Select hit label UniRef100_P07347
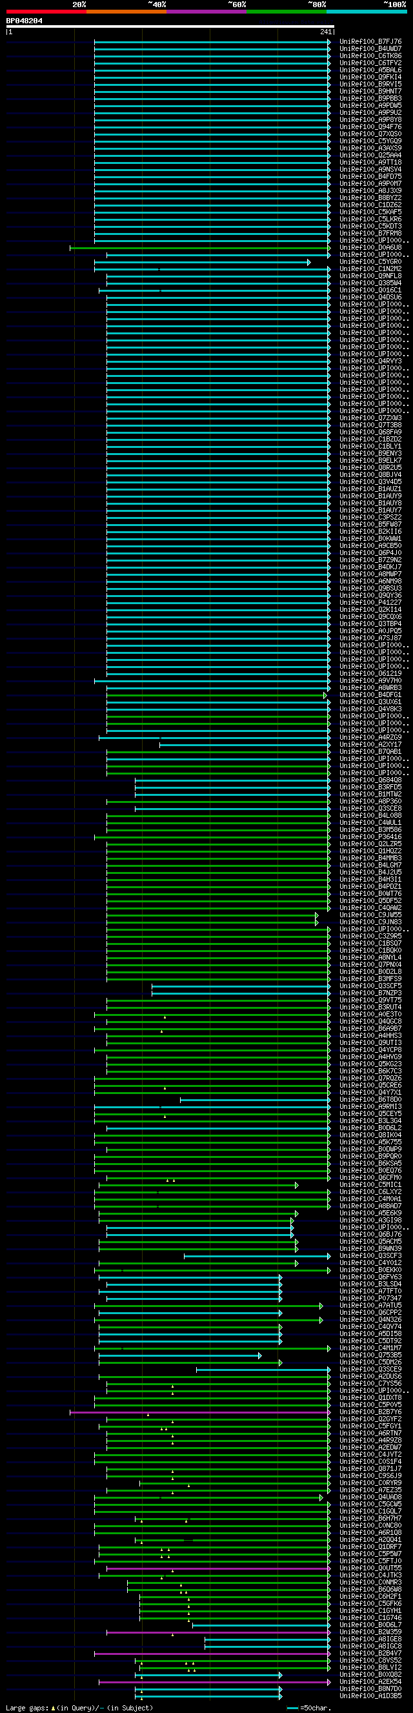Viewport: 413px width, 1713px height. 370,1298
